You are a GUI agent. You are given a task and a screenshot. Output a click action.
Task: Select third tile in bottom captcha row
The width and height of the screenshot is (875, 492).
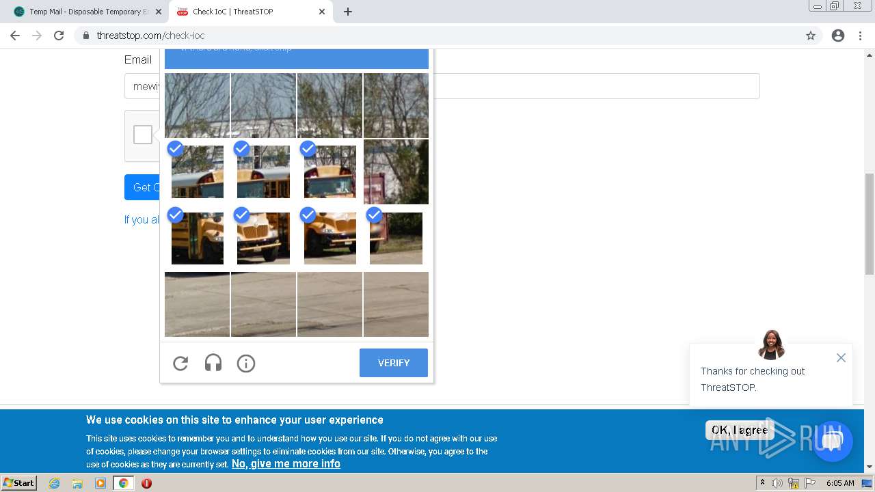(329, 304)
